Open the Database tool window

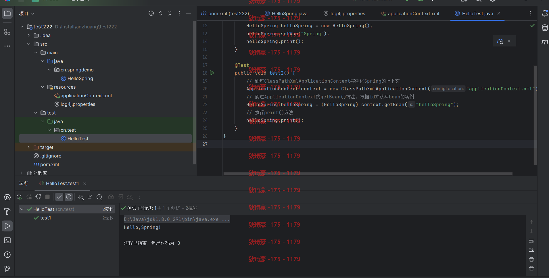(545, 28)
